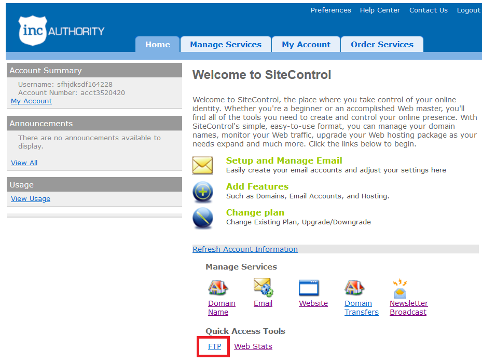Click Contact Us in the header

click(429, 10)
